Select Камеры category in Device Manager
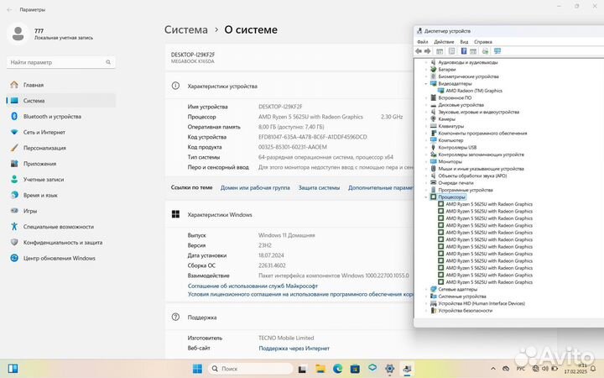The width and height of the screenshot is (604, 378). (x=446, y=119)
